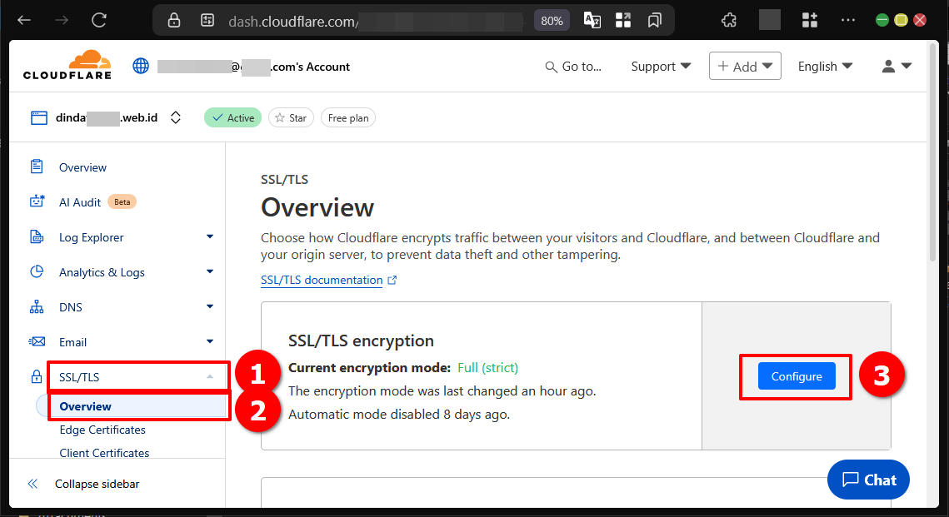
Task: Click the Free plan badge
Action: tap(348, 118)
